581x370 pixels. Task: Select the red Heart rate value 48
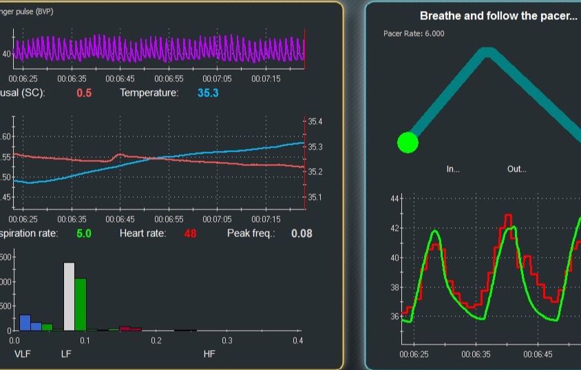tap(189, 234)
